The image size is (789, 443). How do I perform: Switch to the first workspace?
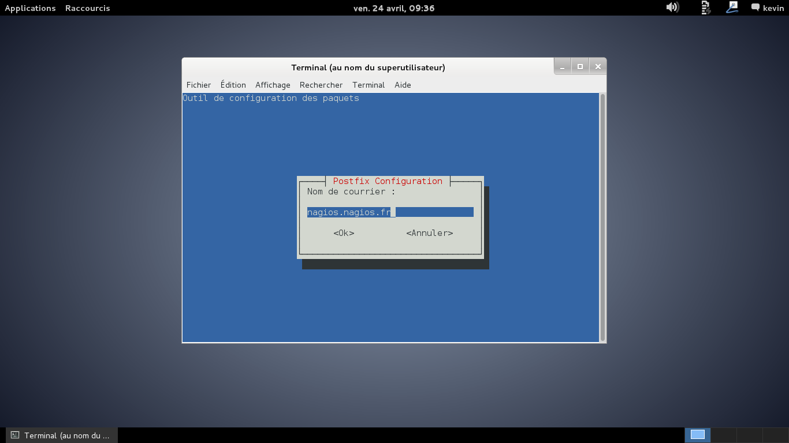[698, 435]
